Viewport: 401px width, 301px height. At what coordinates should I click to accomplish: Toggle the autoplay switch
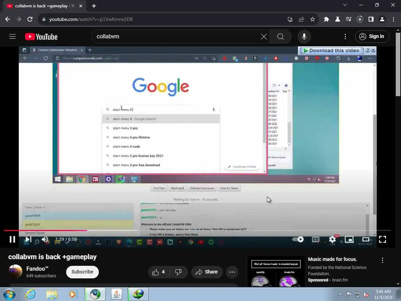click(x=298, y=239)
